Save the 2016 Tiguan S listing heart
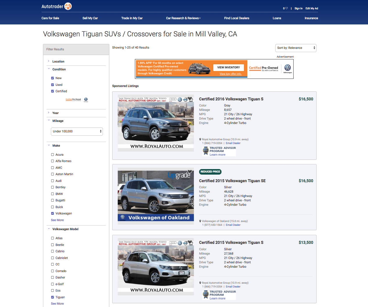The height and width of the screenshot is (307, 368). click(x=190, y=99)
